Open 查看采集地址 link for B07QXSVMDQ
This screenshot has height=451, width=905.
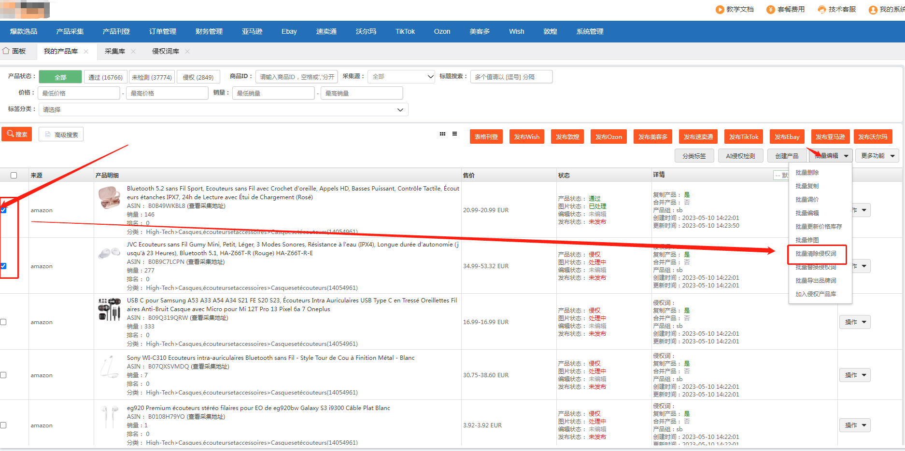[x=211, y=367]
